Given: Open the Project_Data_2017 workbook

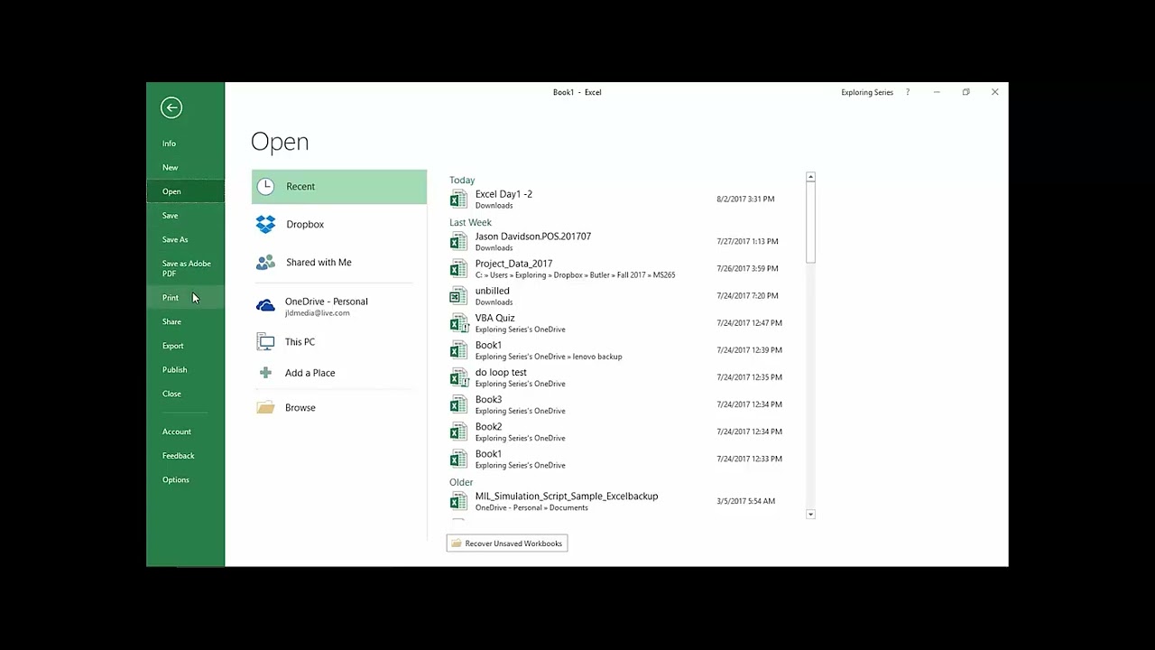Looking at the screenshot, I should coord(623,268).
